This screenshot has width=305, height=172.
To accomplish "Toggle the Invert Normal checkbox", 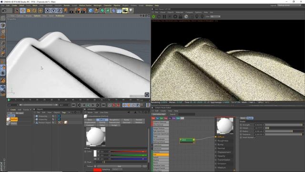I will pyautogui.click(x=255, y=137).
